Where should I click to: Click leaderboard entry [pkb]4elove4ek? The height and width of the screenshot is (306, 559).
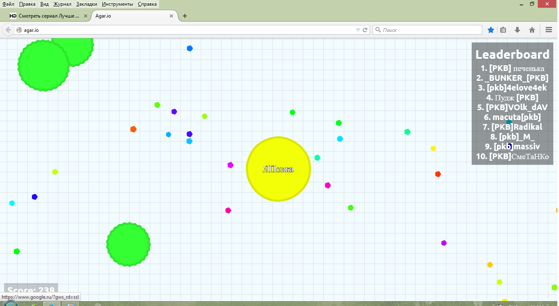pos(512,88)
